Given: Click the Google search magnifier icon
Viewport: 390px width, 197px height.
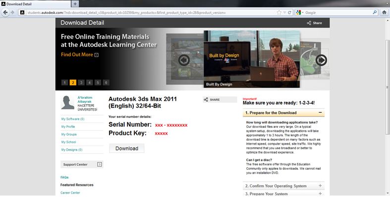Looking at the screenshot, I should point(375,12).
